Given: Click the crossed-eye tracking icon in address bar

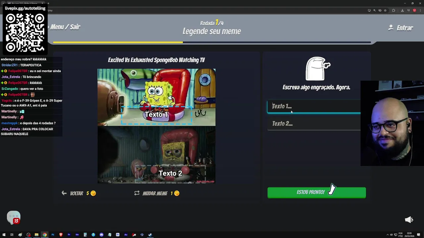Looking at the screenshot, I should 380,10.
